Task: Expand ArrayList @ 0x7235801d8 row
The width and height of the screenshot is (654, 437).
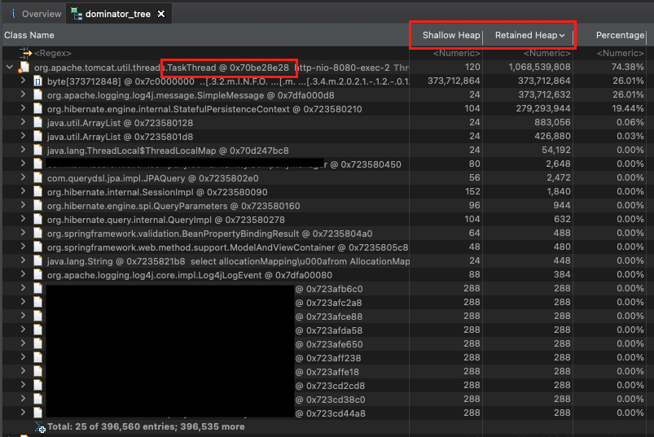Action: [x=24, y=136]
